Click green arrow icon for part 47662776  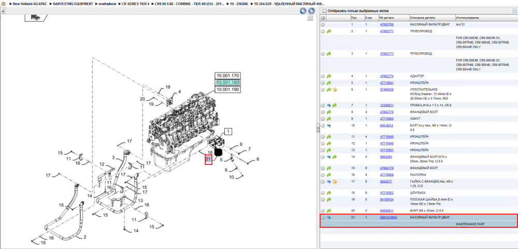(329, 168)
